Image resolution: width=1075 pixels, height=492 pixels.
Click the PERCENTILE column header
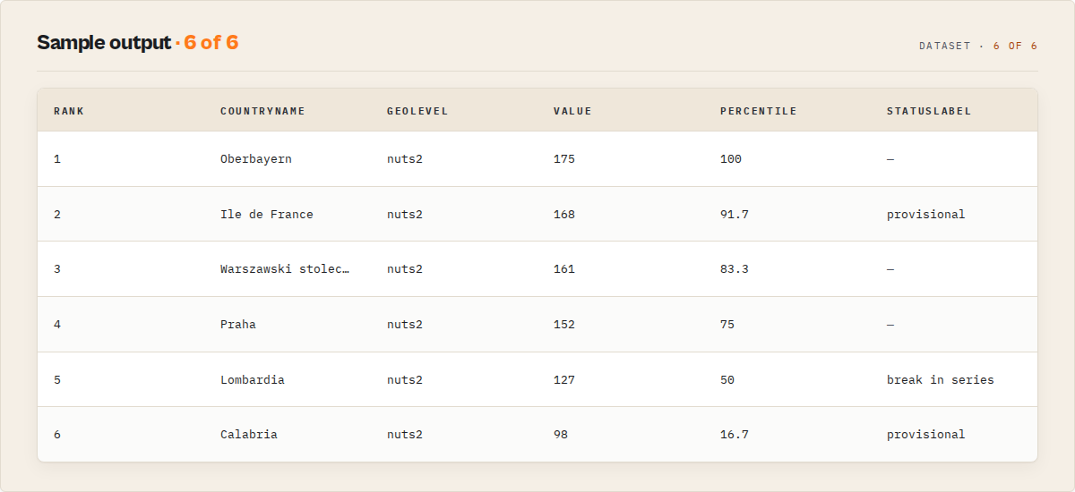758,111
